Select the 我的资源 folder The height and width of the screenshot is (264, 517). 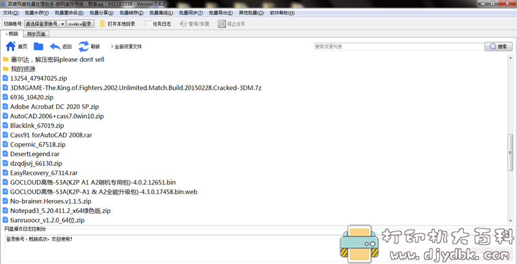coord(23,69)
